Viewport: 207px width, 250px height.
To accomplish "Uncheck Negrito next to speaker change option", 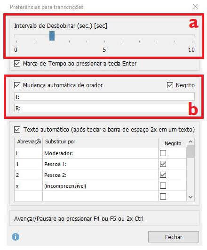I will point(170,85).
